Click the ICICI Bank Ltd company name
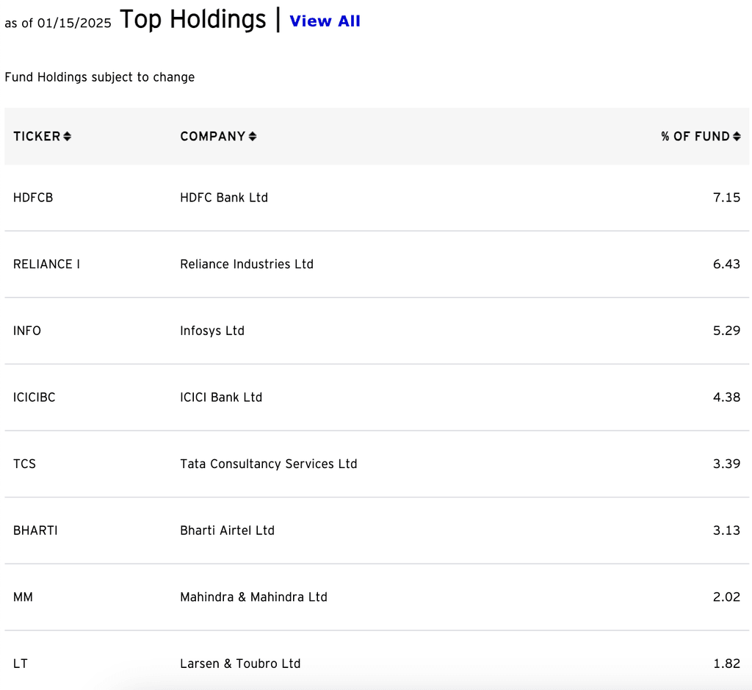752x690 pixels. click(221, 398)
